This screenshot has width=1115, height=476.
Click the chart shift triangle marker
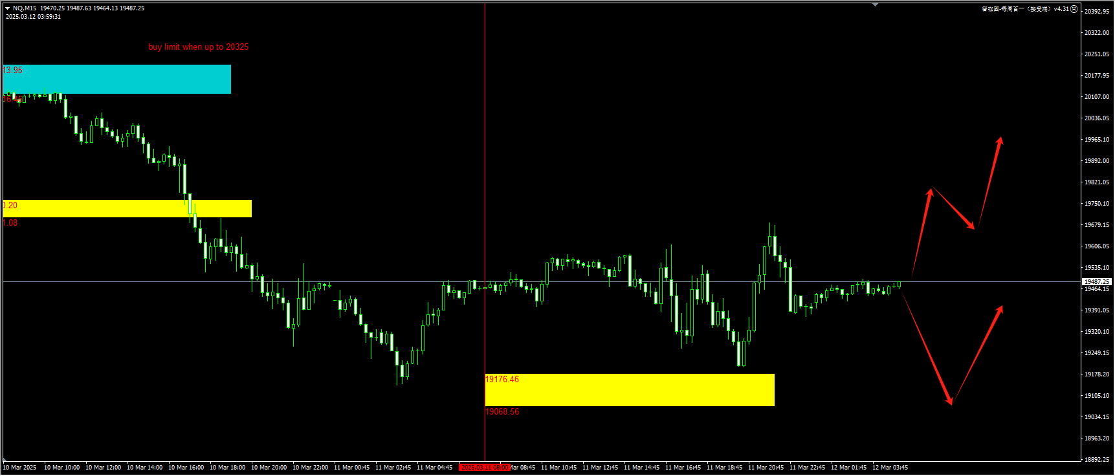(x=875, y=5)
